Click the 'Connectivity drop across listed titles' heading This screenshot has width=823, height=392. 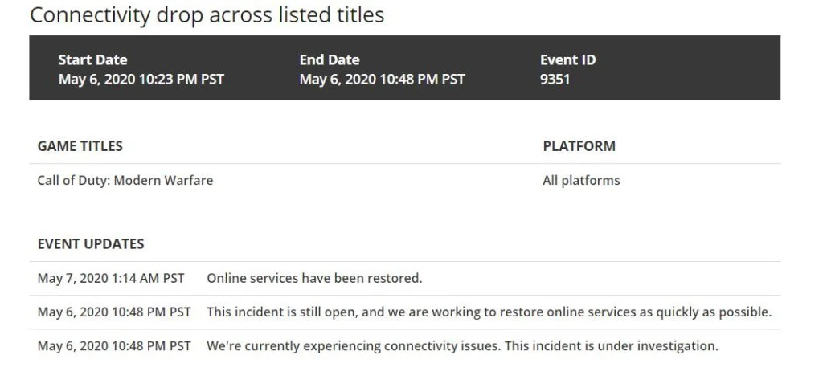(207, 15)
